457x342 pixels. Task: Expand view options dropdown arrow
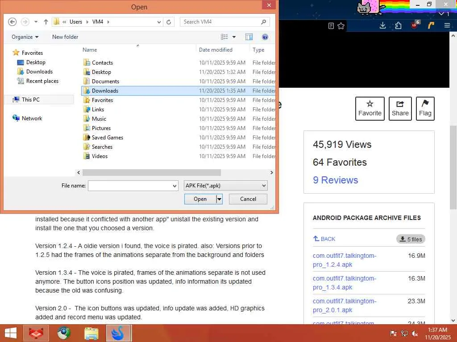[x=234, y=37]
